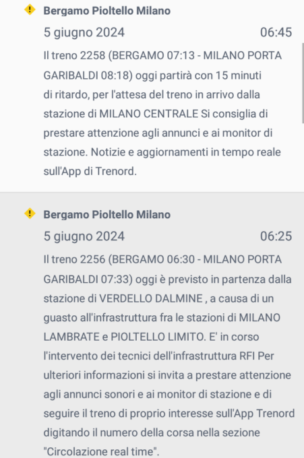Open the notice about 15 minuti di ritardo
Screen dimensions: 304x458
(x=152, y=96)
